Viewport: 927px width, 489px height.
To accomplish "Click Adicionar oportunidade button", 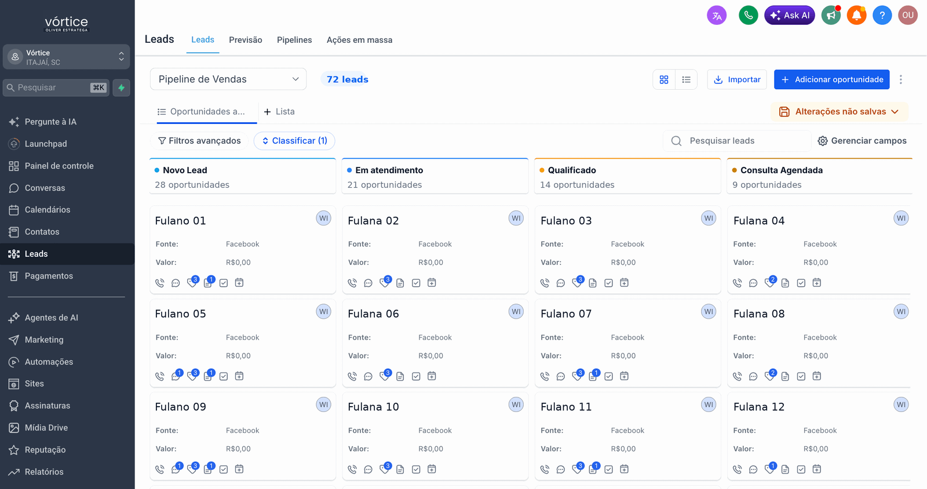I will pyautogui.click(x=831, y=79).
